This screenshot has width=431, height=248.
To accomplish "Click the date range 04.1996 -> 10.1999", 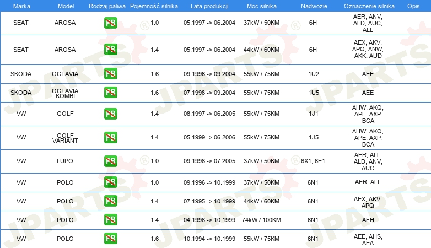I will [209, 220].
